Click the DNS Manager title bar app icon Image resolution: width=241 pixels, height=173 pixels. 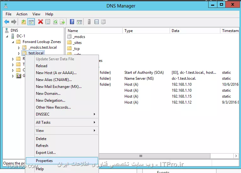point(6,6)
